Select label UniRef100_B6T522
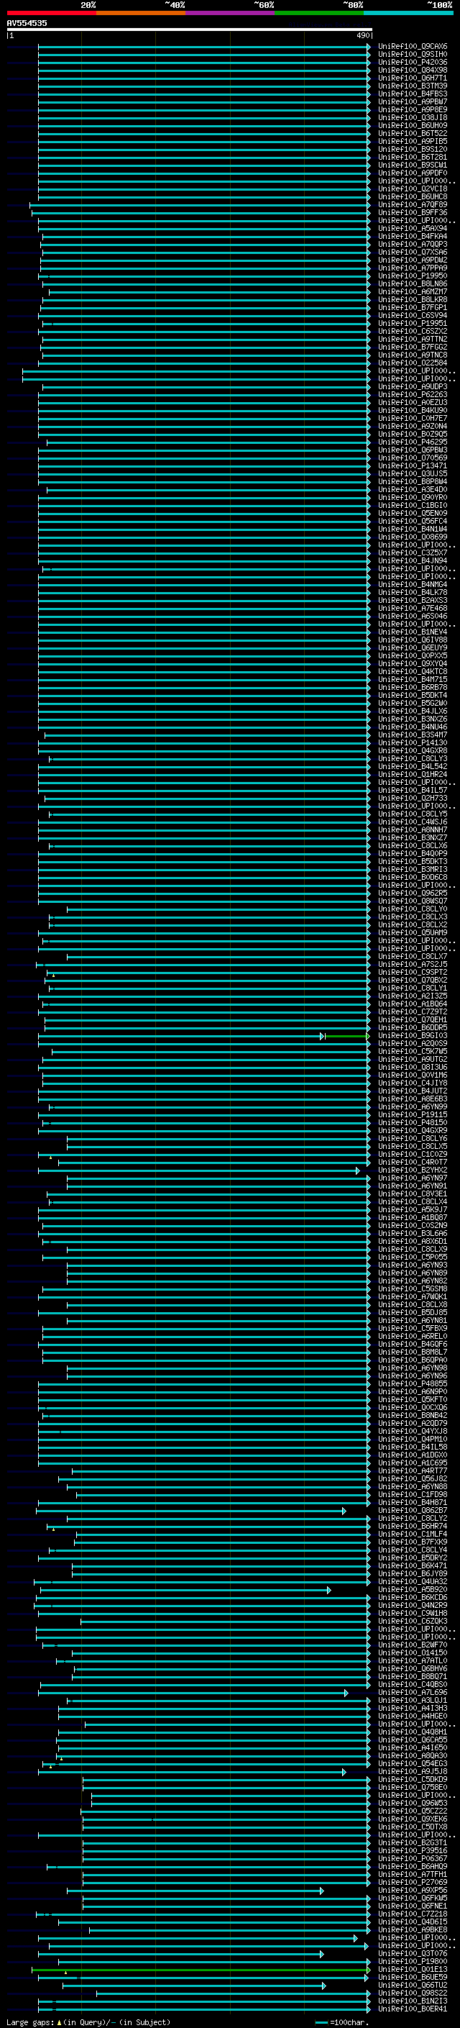Screen dimensions: 460x2028 [413, 133]
